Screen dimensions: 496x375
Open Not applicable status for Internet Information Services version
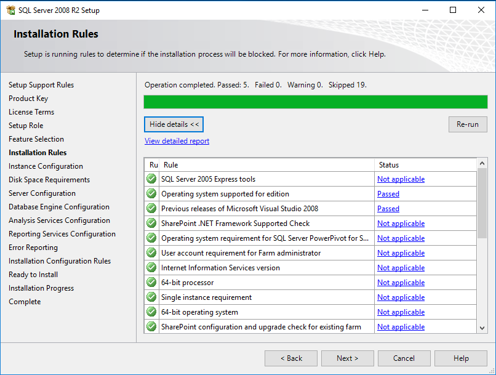pos(401,268)
